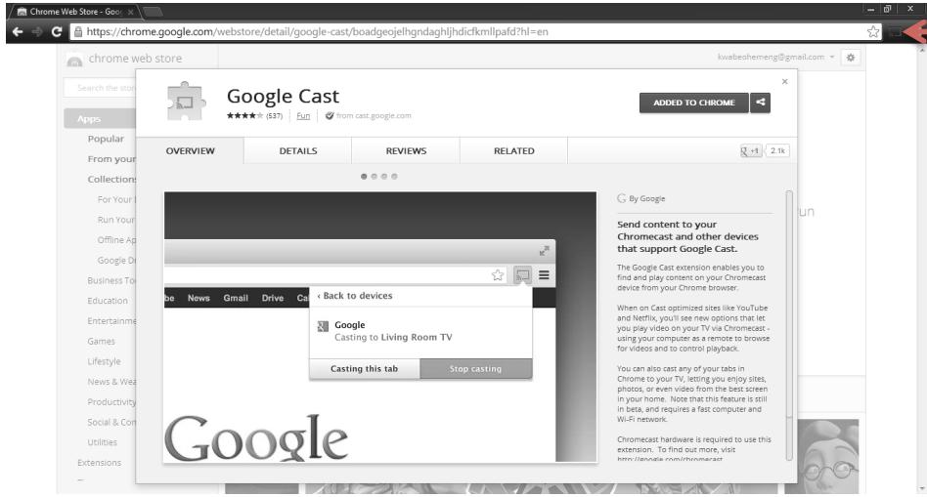Image resolution: width=927 pixels, height=497 pixels.
Task: Select the fourth screenshot carousel dot
Action: 394,177
